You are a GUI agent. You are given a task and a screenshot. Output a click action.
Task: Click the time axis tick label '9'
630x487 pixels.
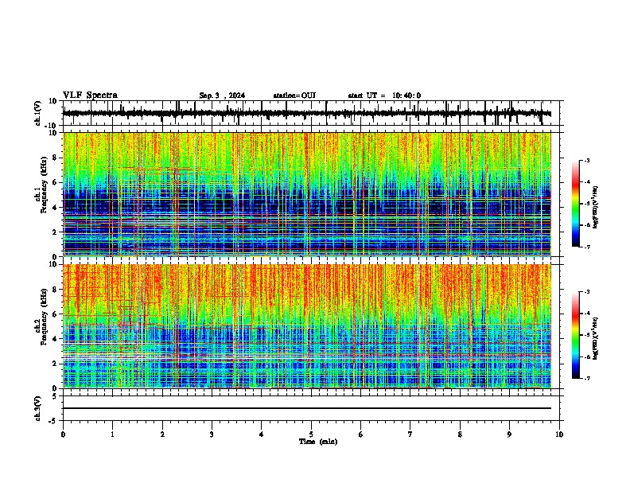click(509, 434)
